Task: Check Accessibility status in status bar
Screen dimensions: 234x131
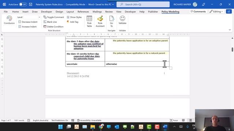Action: (x=89, y=120)
